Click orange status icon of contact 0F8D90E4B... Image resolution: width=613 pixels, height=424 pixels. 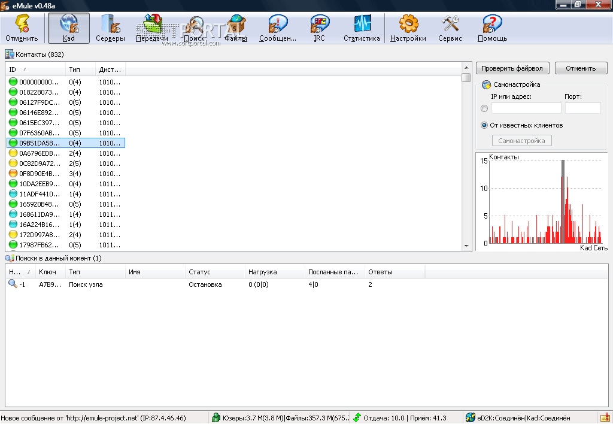pos(13,173)
